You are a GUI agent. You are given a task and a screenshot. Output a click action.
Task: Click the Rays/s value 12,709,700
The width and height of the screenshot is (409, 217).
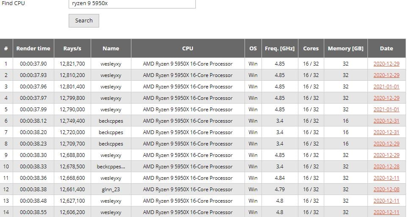[x=72, y=144]
